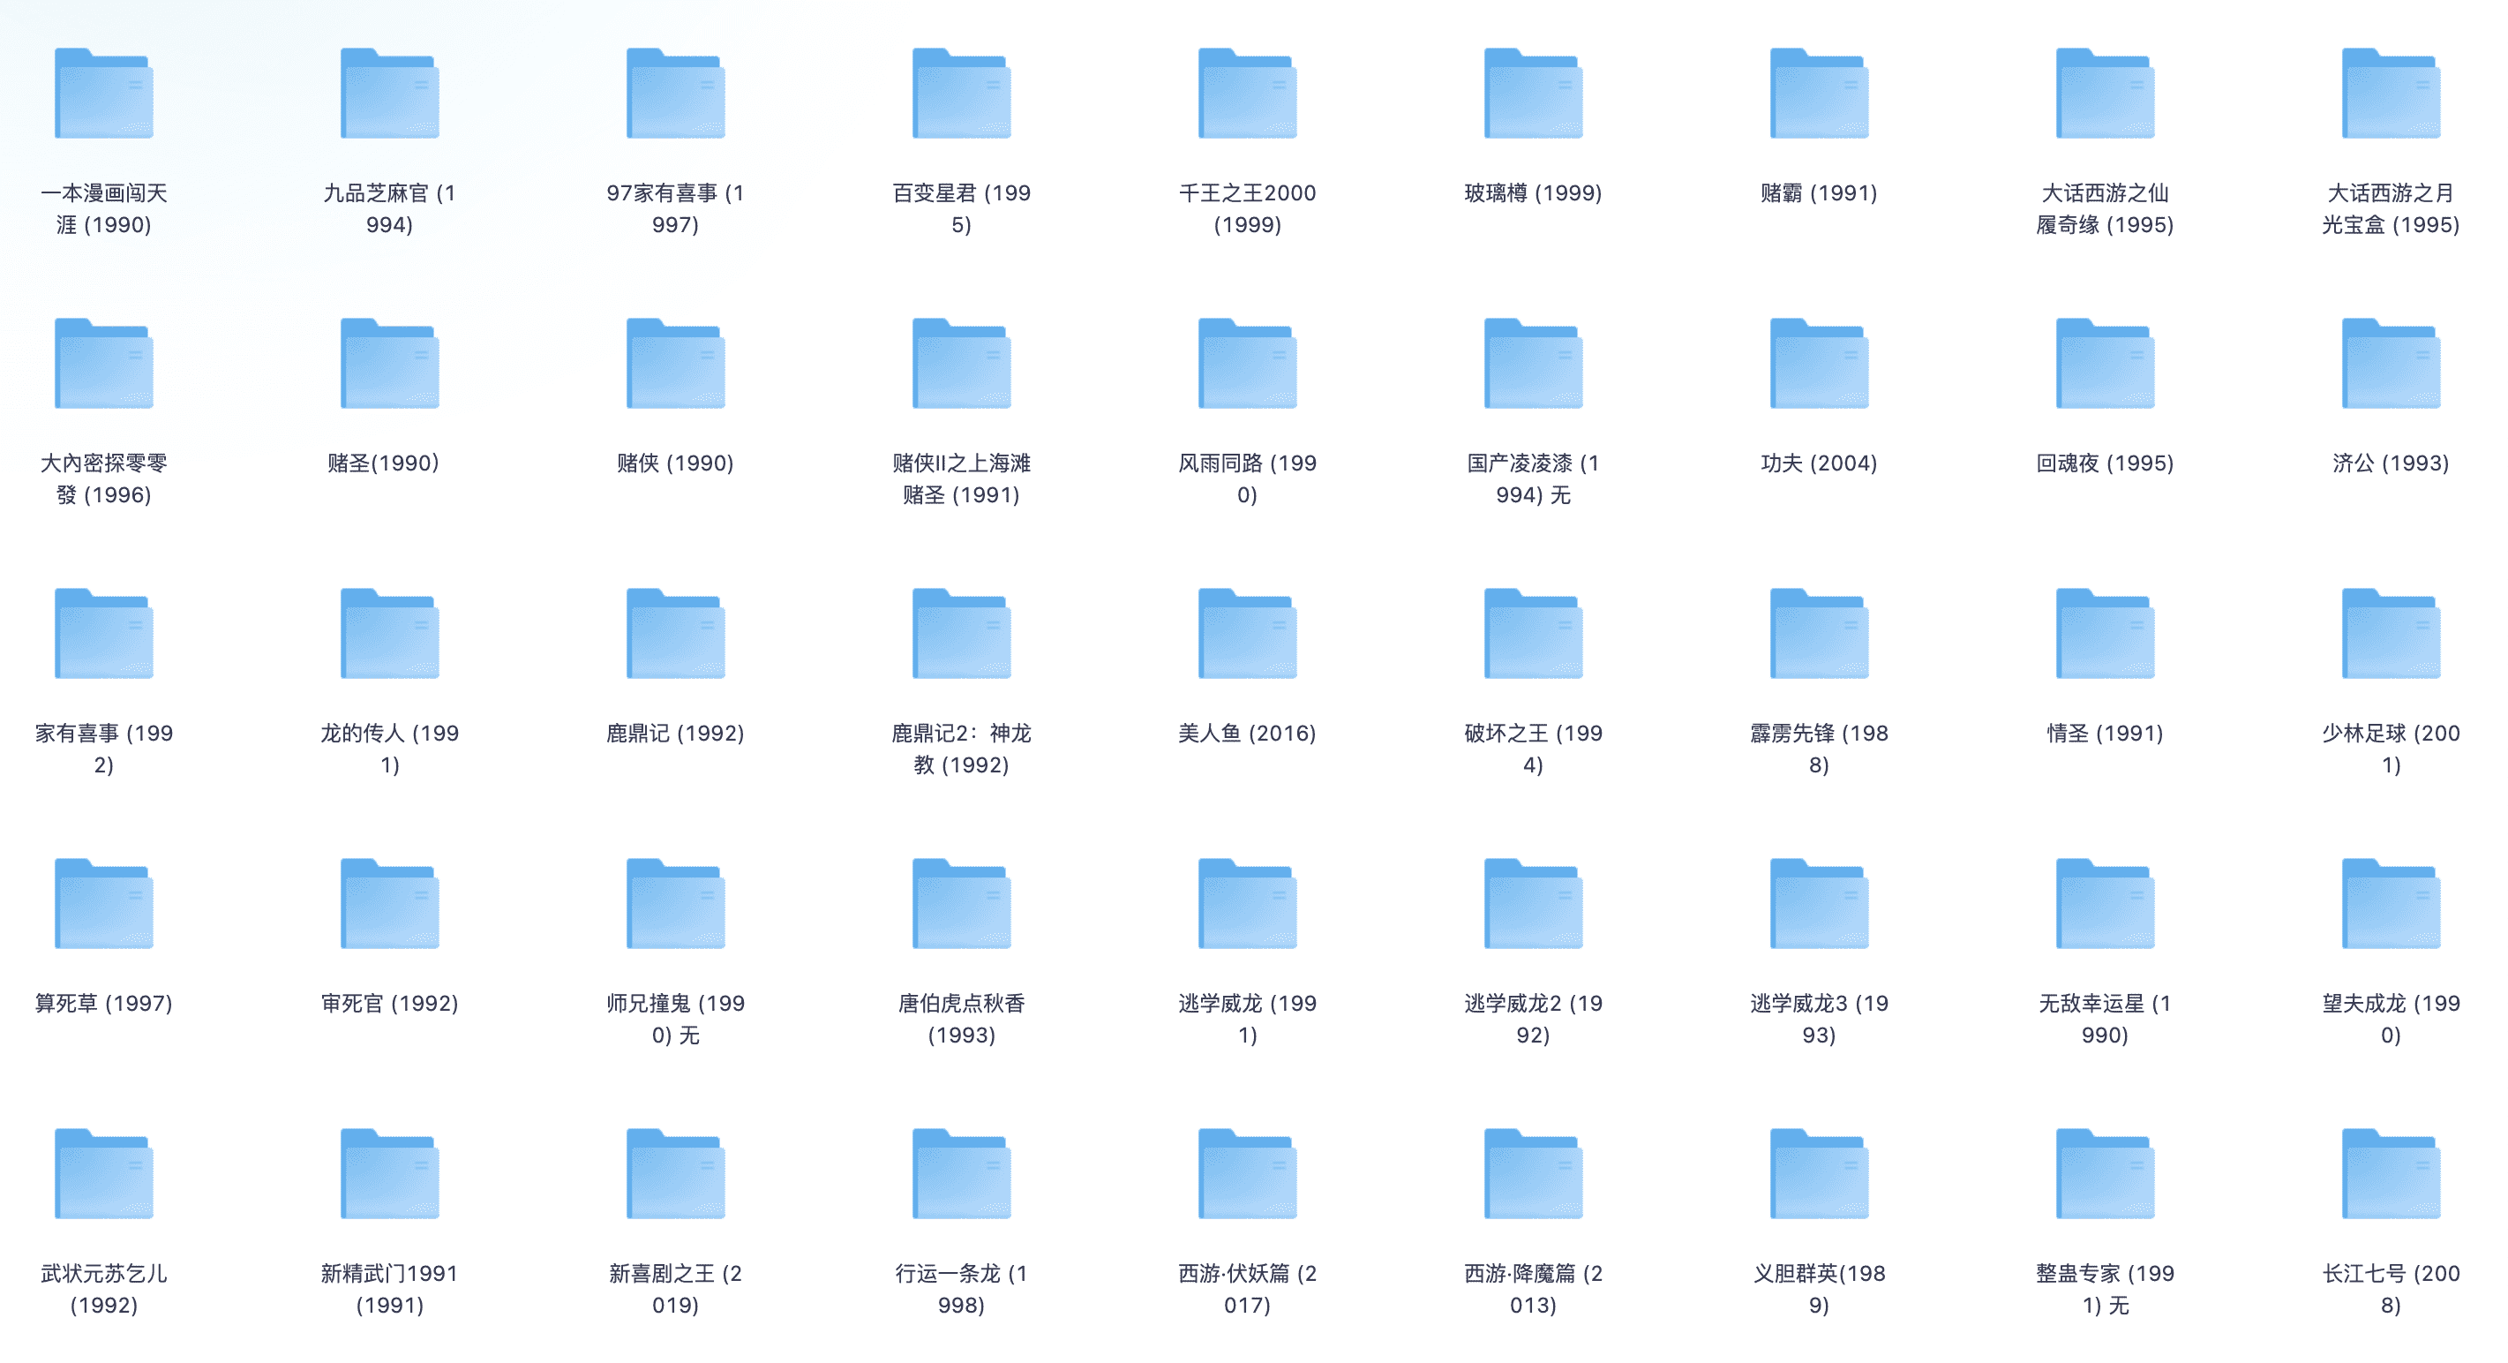Click the 破坏之王 (1994) folder icon

click(1534, 633)
